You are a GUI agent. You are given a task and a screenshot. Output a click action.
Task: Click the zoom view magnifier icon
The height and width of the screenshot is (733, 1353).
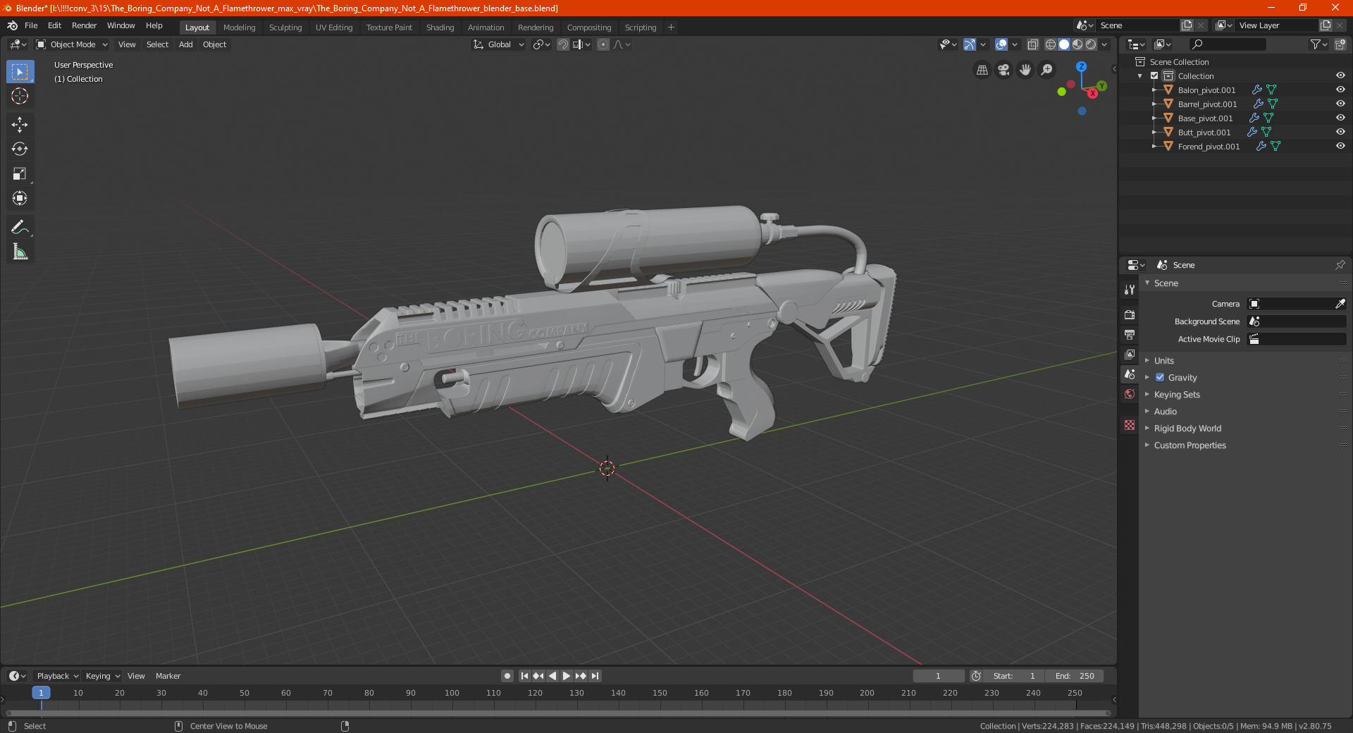pos(1047,70)
